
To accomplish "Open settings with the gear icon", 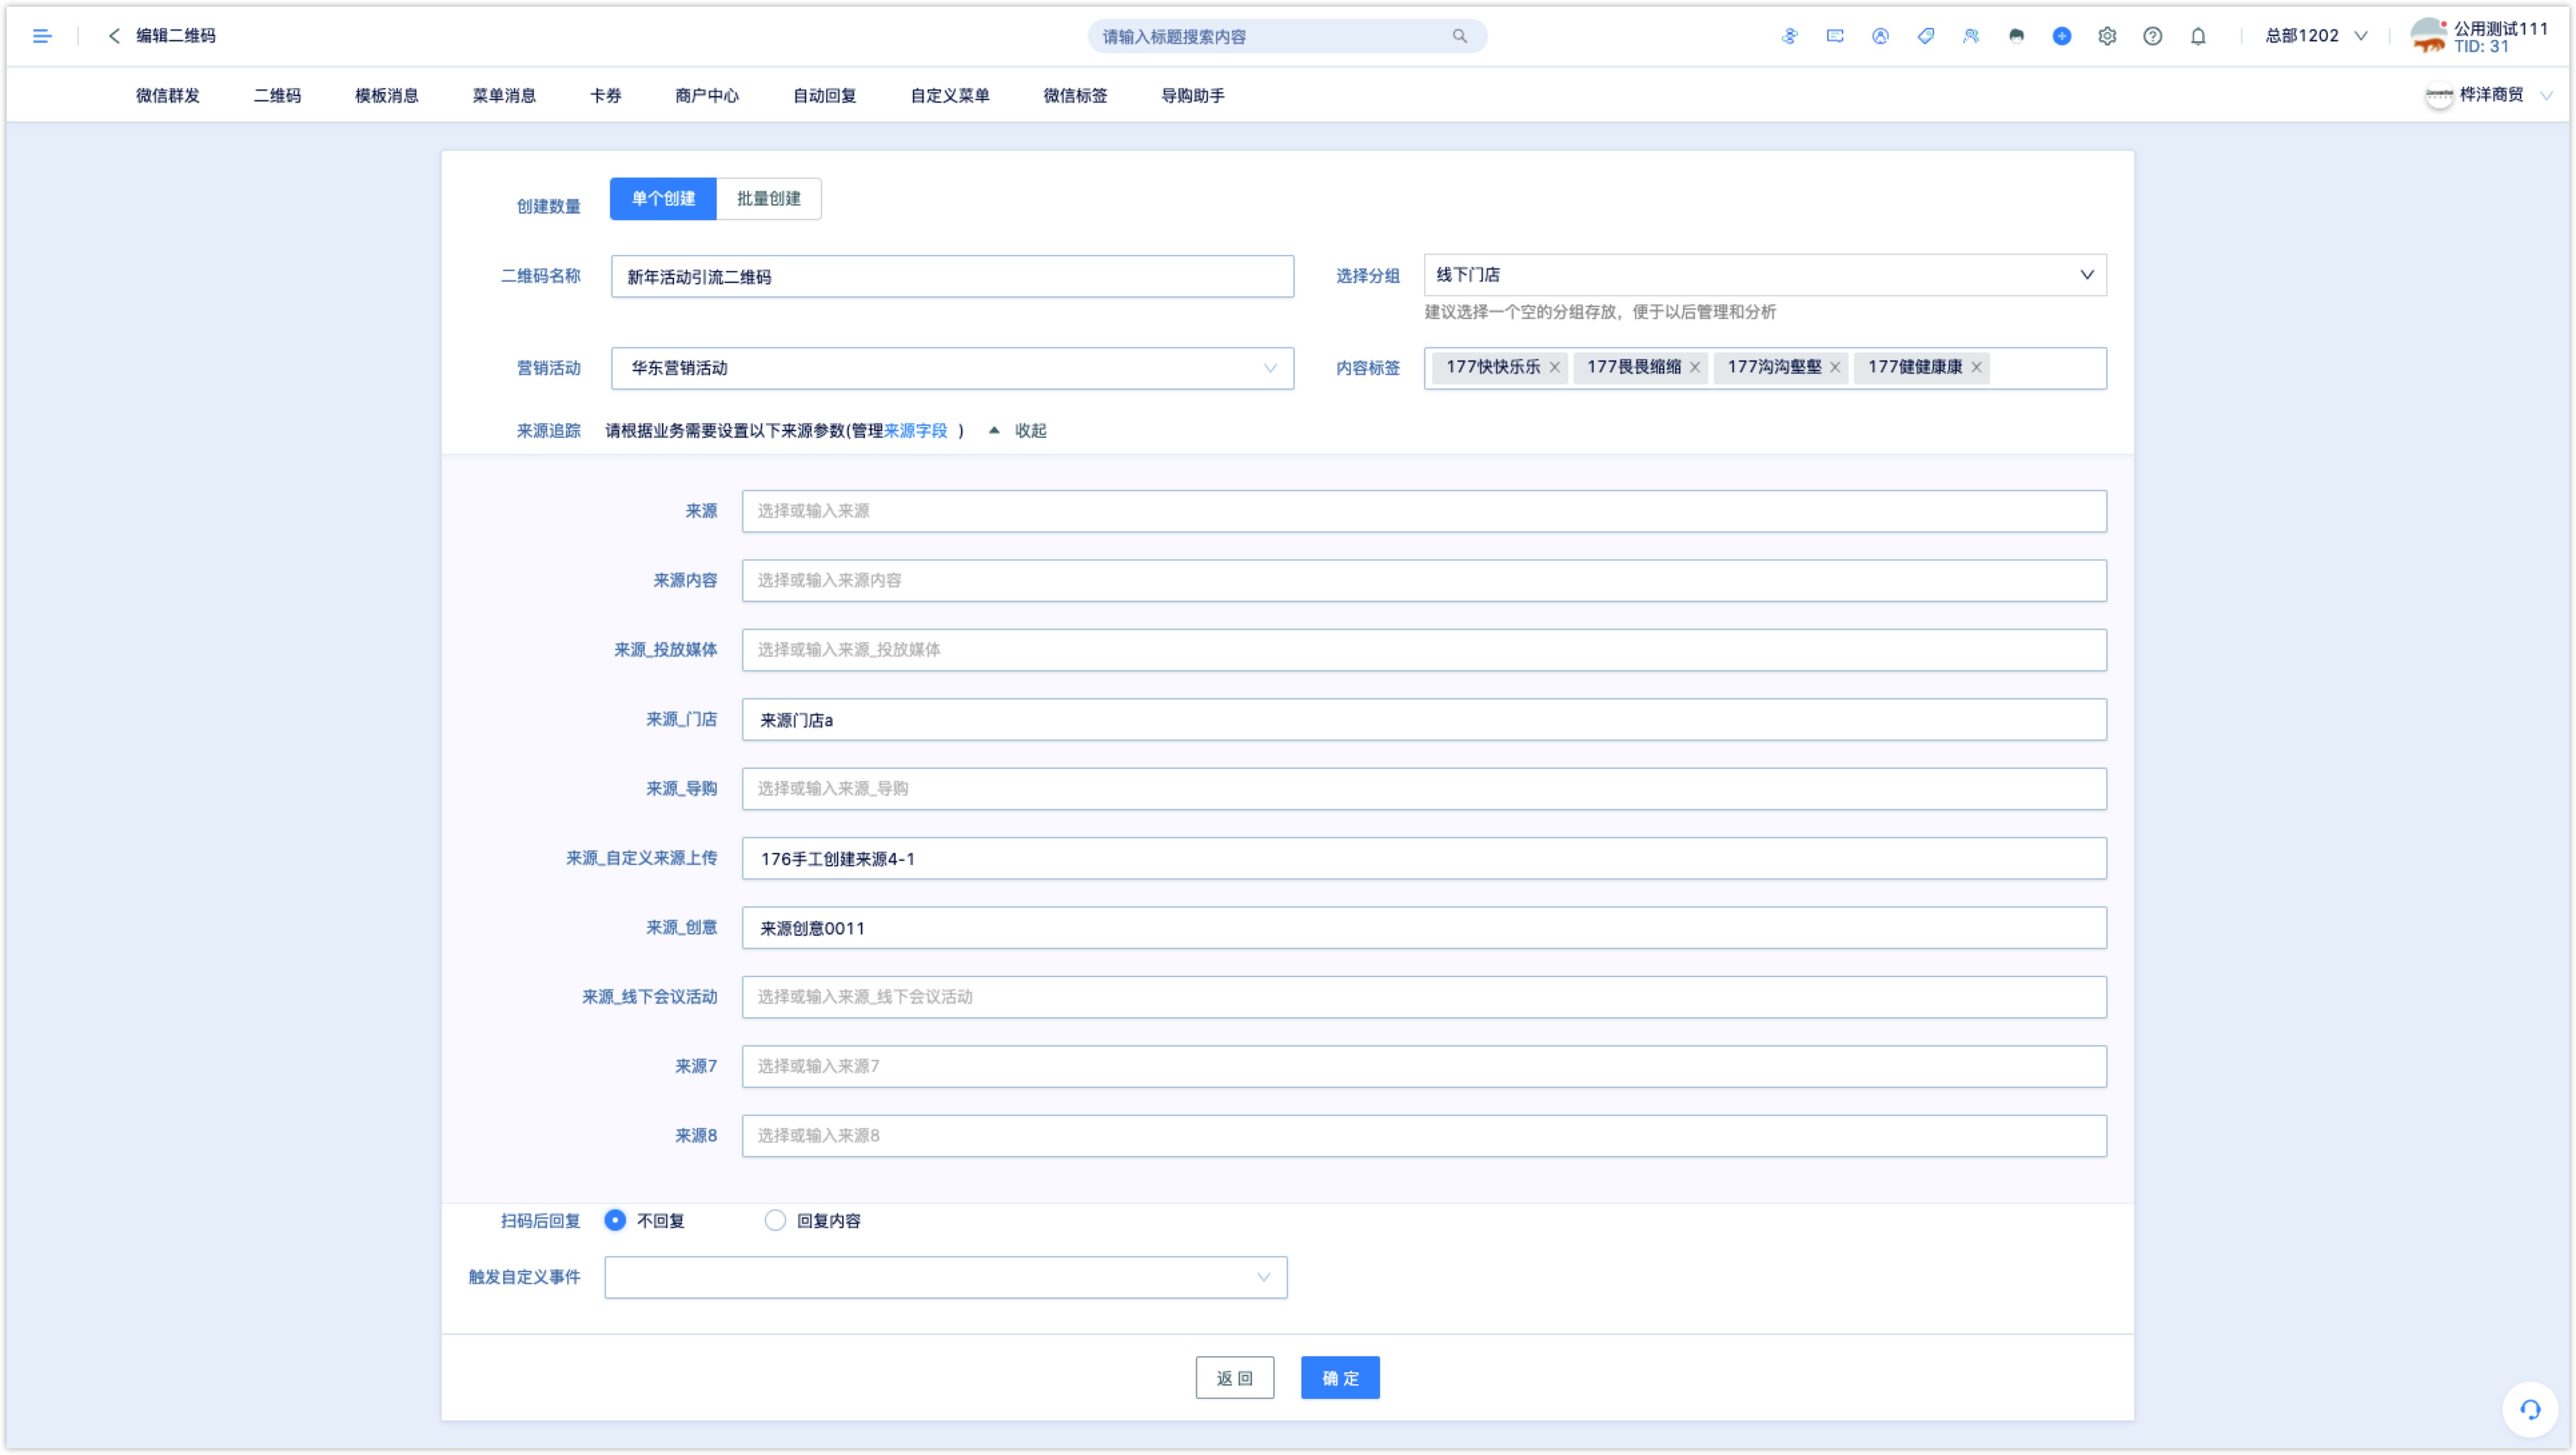I will (2107, 36).
